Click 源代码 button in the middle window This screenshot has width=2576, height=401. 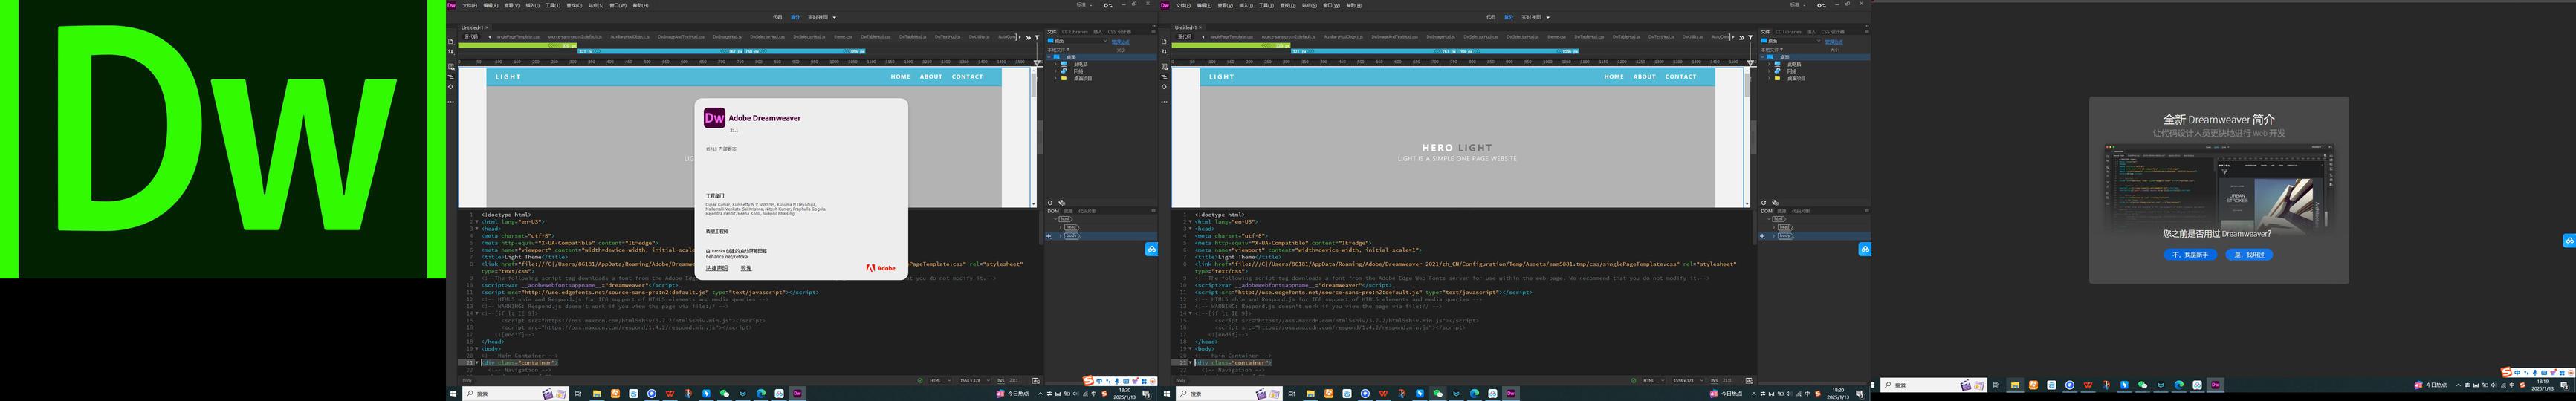(x=1185, y=36)
